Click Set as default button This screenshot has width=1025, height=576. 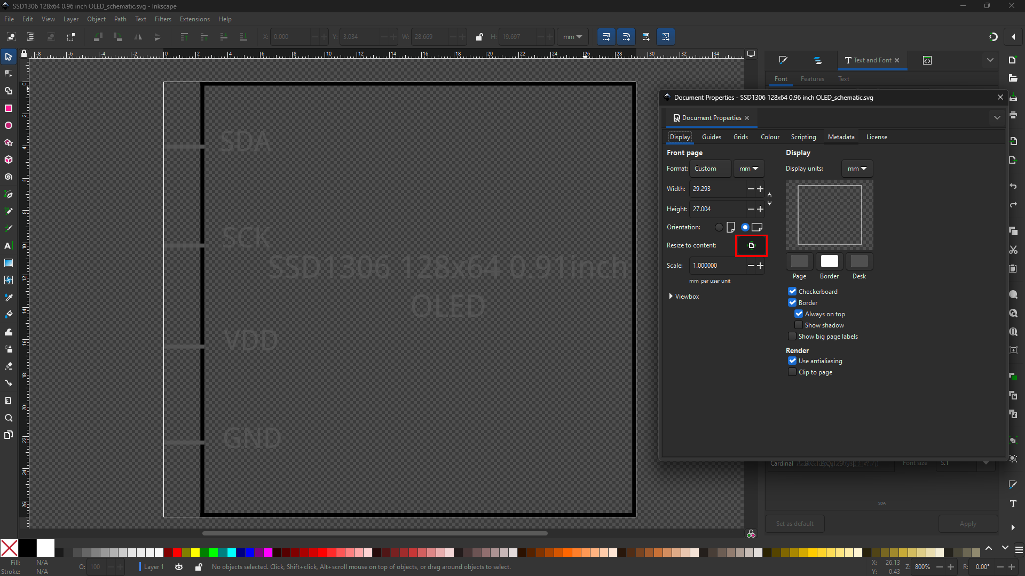793,523
